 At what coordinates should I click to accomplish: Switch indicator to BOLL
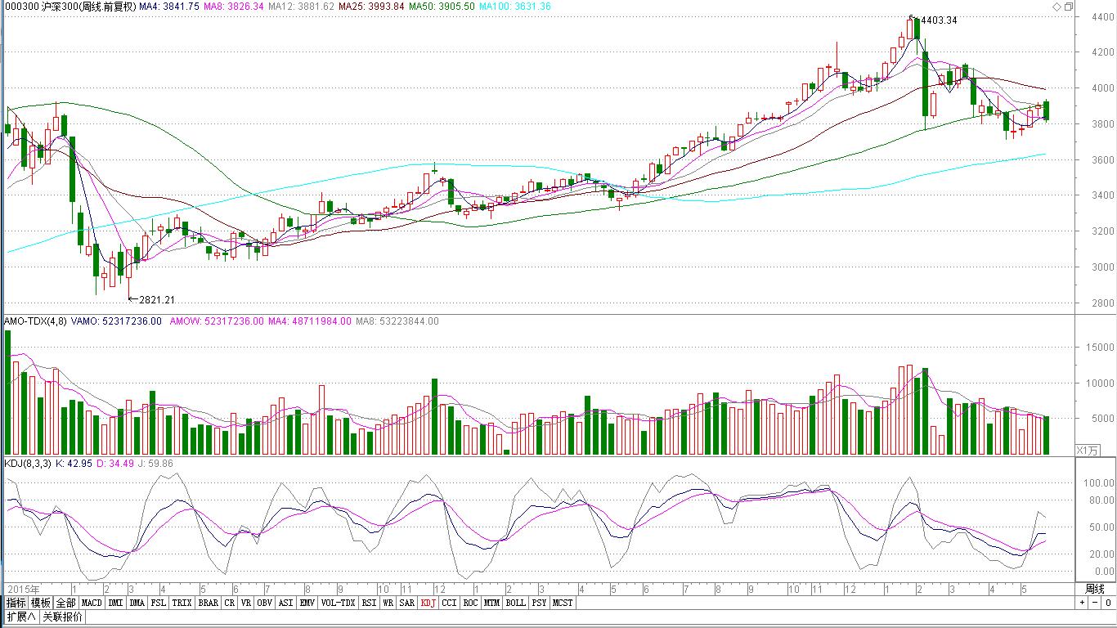[x=515, y=603]
